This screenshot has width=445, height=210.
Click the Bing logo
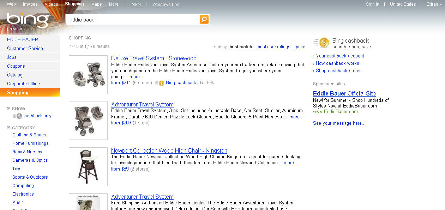click(x=28, y=20)
